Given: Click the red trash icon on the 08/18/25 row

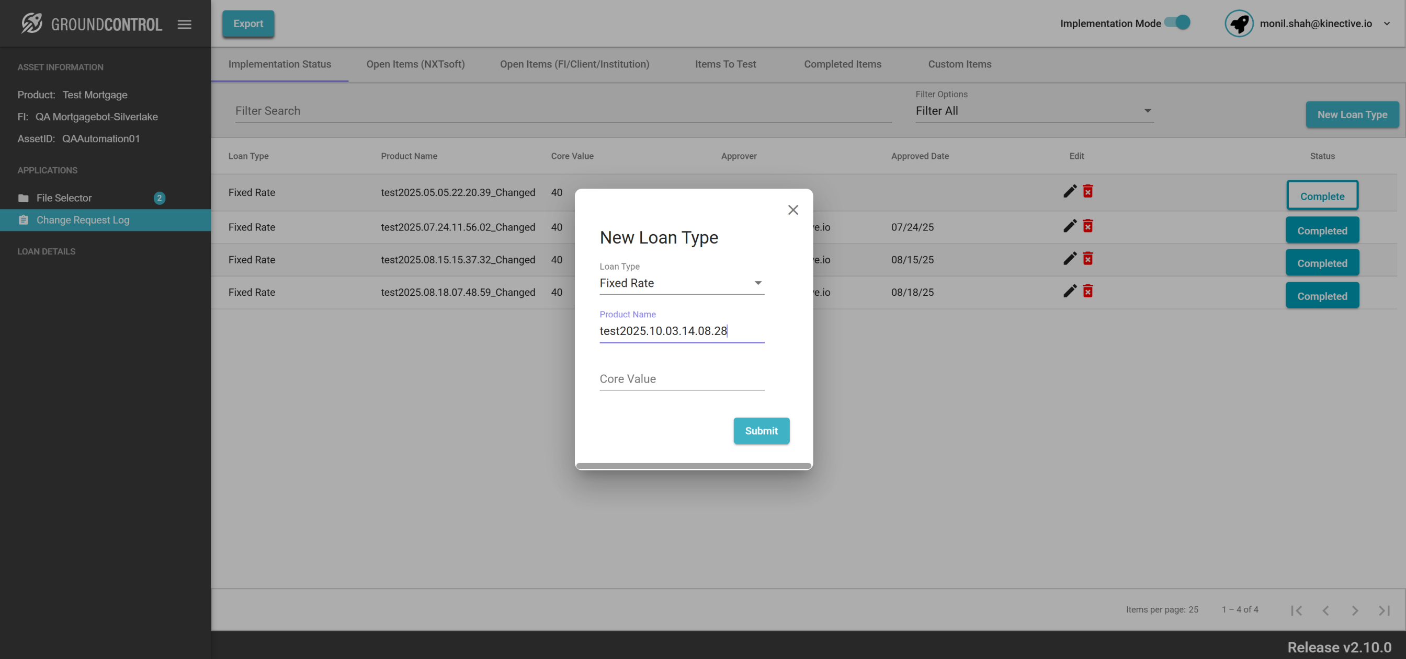Looking at the screenshot, I should [1088, 292].
